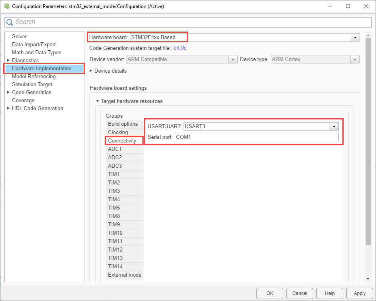This screenshot has width=376, height=301.
Task: Collapse Target hardware resources section
Action: pos(97,101)
